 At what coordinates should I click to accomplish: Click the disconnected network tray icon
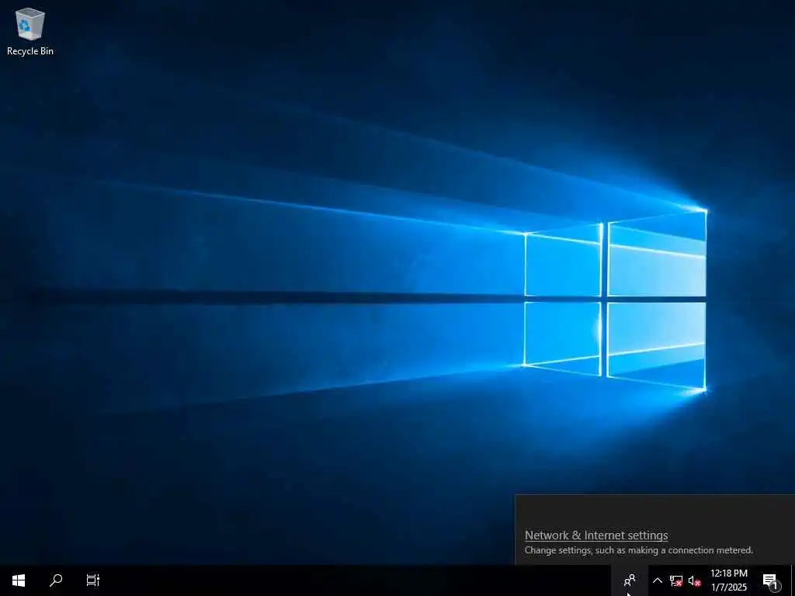coord(676,580)
